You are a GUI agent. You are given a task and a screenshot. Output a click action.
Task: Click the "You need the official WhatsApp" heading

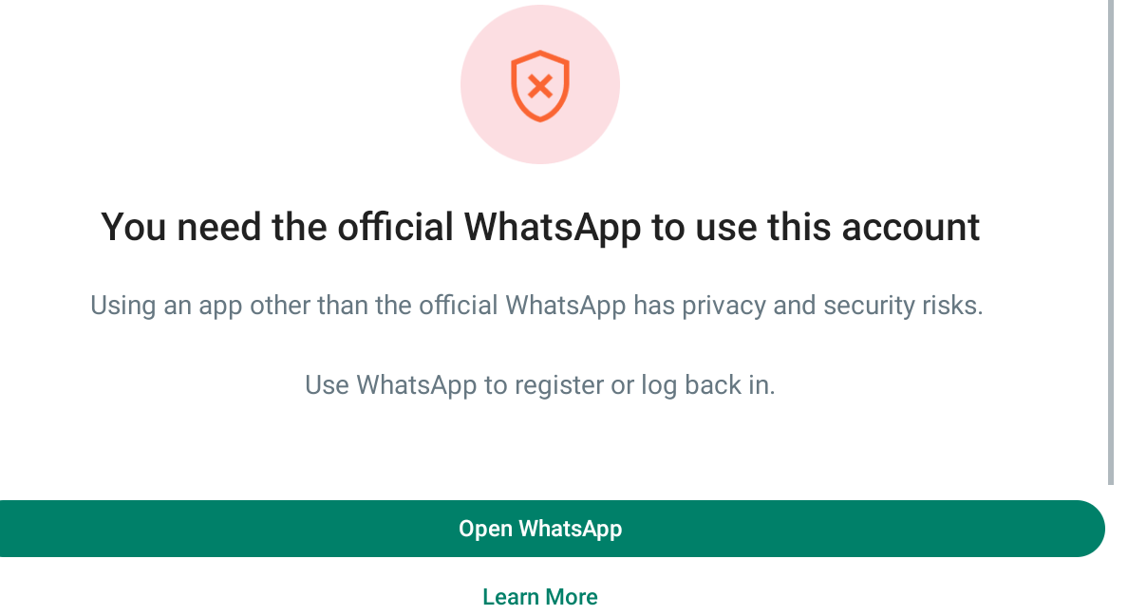point(539,228)
